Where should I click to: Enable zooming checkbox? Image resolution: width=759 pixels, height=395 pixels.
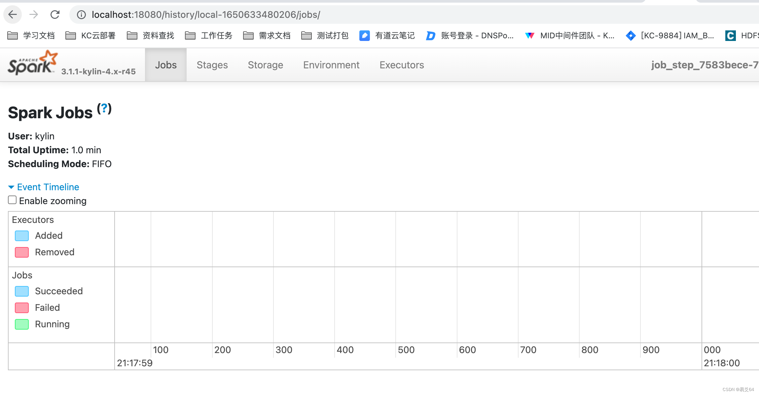[x=12, y=200]
